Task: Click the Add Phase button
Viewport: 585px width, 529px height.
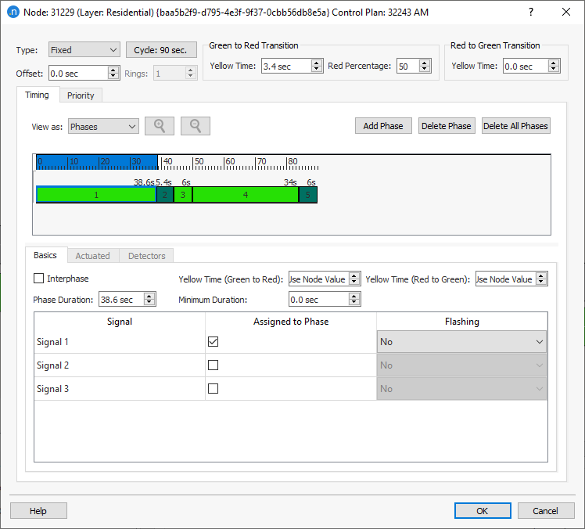Action: coord(383,126)
